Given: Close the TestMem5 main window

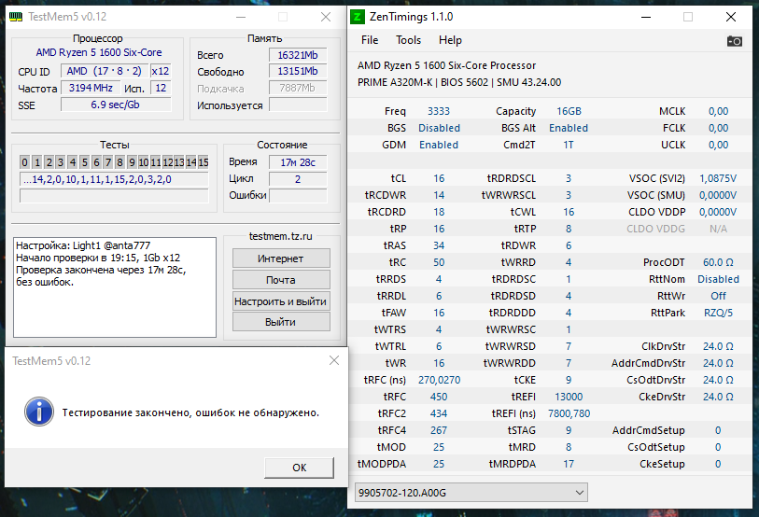Looking at the screenshot, I should pos(326,17).
